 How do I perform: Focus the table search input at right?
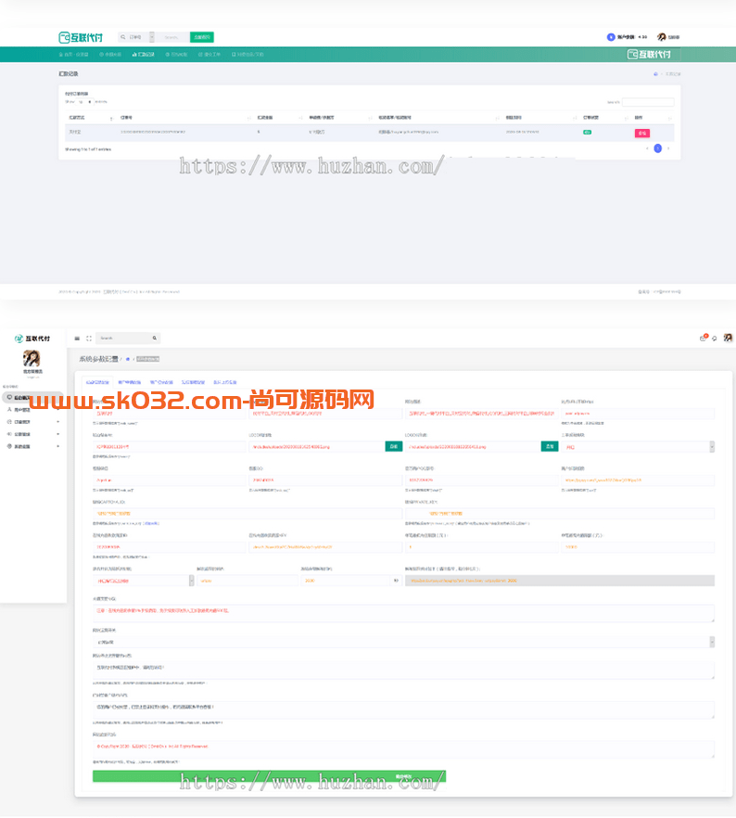(x=647, y=102)
